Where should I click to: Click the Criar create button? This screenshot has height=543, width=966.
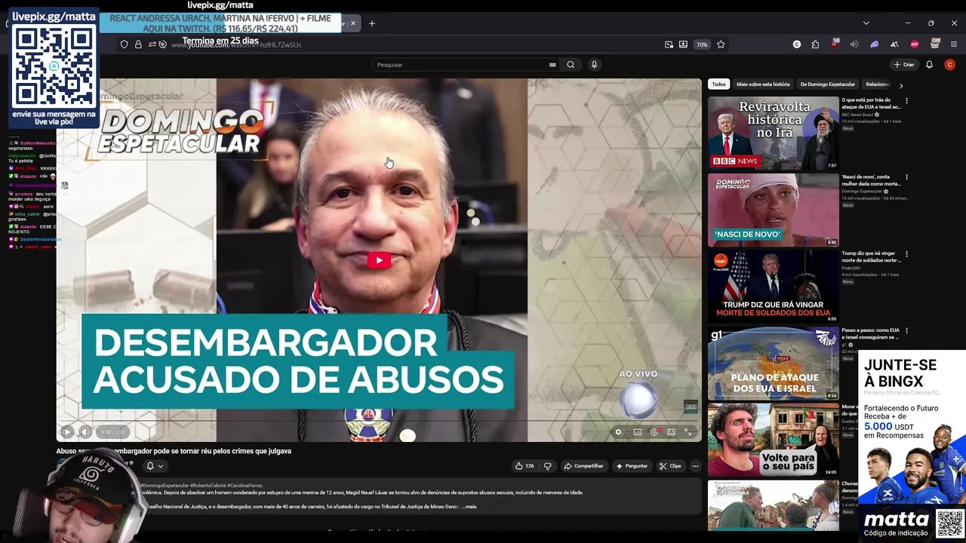click(904, 65)
